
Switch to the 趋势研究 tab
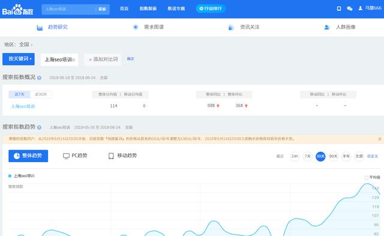tap(58, 27)
